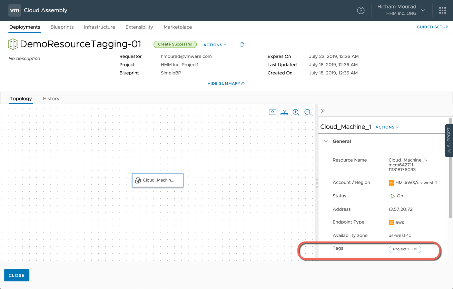Open the Extensibility tab
453x289 pixels.
(x=139, y=27)
